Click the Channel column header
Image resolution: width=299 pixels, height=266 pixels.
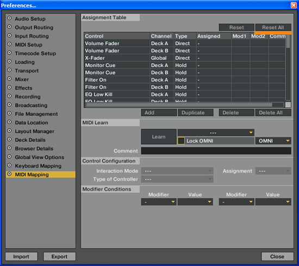point(161,36)
